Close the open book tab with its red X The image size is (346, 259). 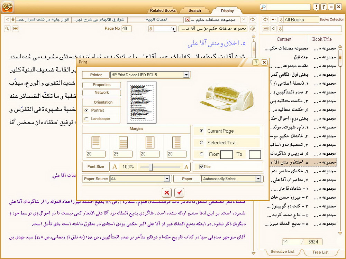coord(188,20)
